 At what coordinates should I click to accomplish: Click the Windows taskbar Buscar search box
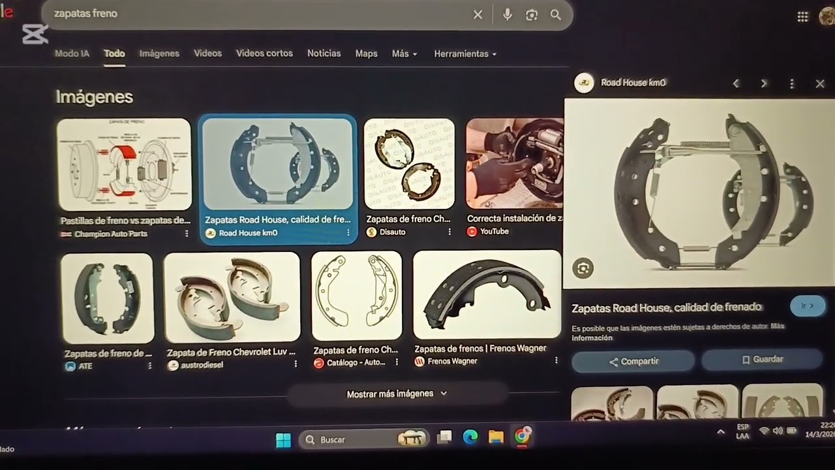coord(364,439)
